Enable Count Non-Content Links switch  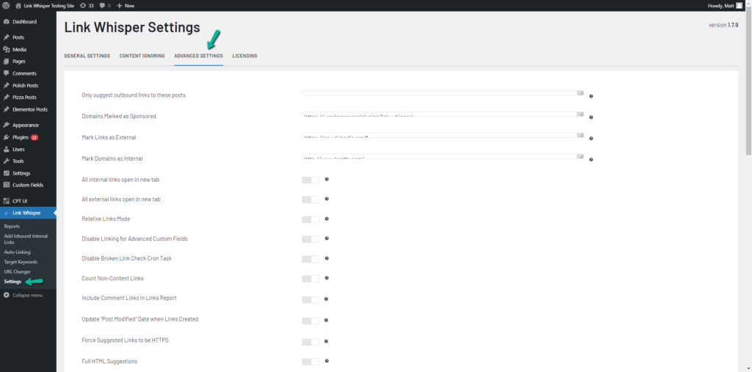(311, 279)
